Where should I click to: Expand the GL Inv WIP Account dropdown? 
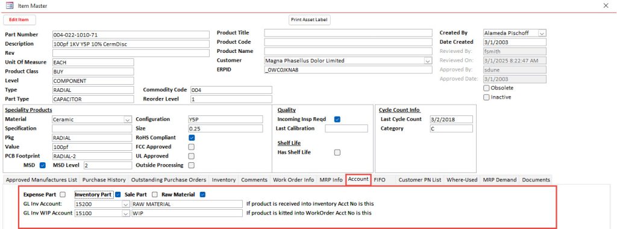tap(125, 213)
